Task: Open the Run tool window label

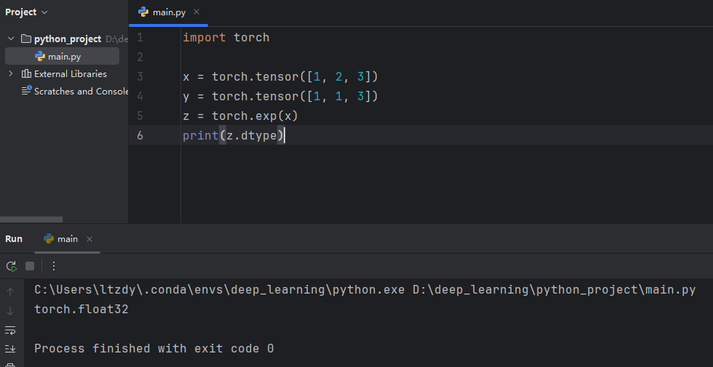Action: tap(14, 239)
